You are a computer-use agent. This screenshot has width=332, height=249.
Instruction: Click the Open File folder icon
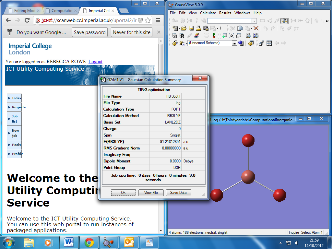(184, 28)
